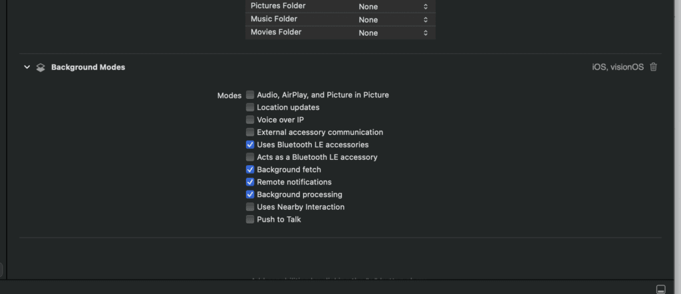Toggle the debug area icon at bottom right
Viewport: 681px width, 294px height.
660,289
